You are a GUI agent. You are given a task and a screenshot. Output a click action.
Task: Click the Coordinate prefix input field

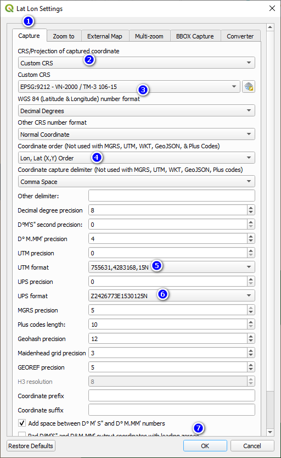[172, 395]
